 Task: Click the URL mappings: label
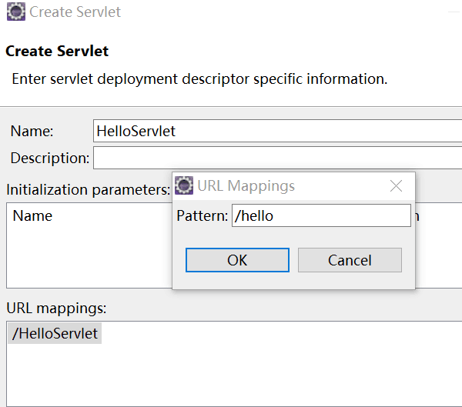(56, 309)
